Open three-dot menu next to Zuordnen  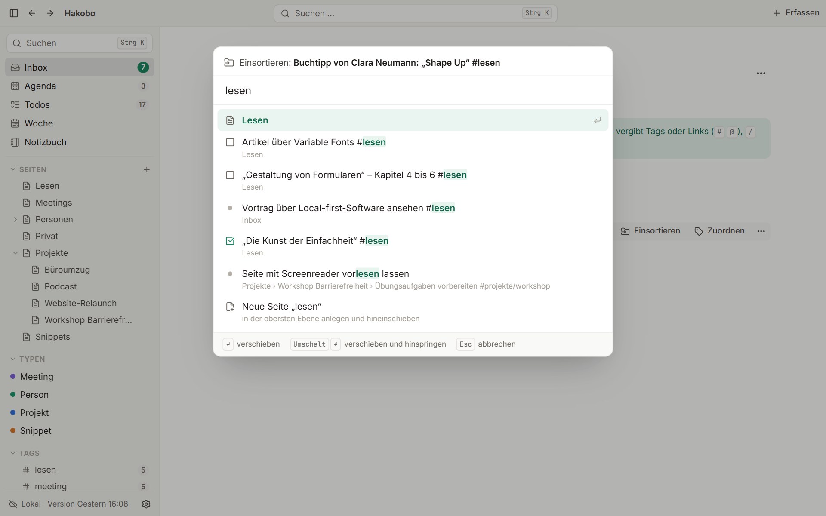point(761,231)
